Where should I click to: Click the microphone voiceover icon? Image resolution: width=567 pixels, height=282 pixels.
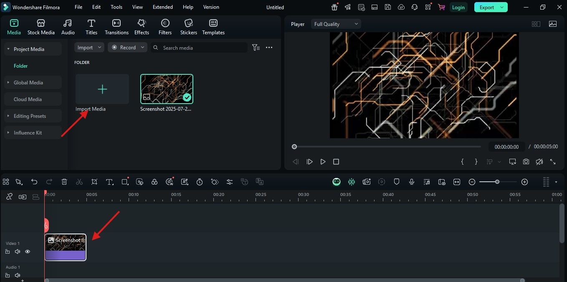click(x=412, y=182)
